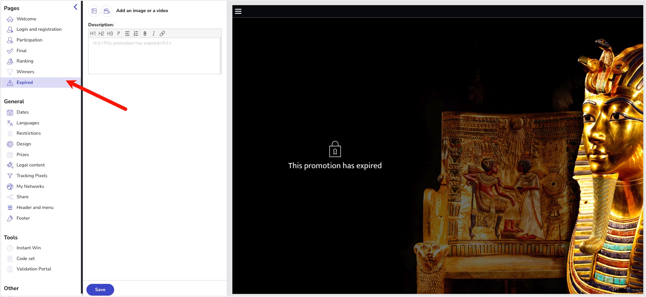The image size is (646, 297).
Task: Click the Validation Portal checklist icon
Action: point(10,269)
